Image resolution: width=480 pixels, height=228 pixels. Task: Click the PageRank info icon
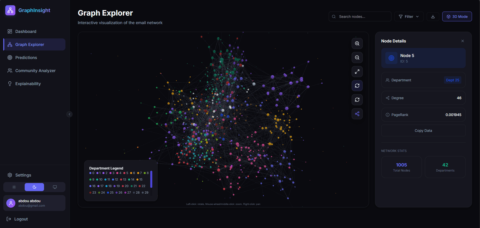point(387,115)
